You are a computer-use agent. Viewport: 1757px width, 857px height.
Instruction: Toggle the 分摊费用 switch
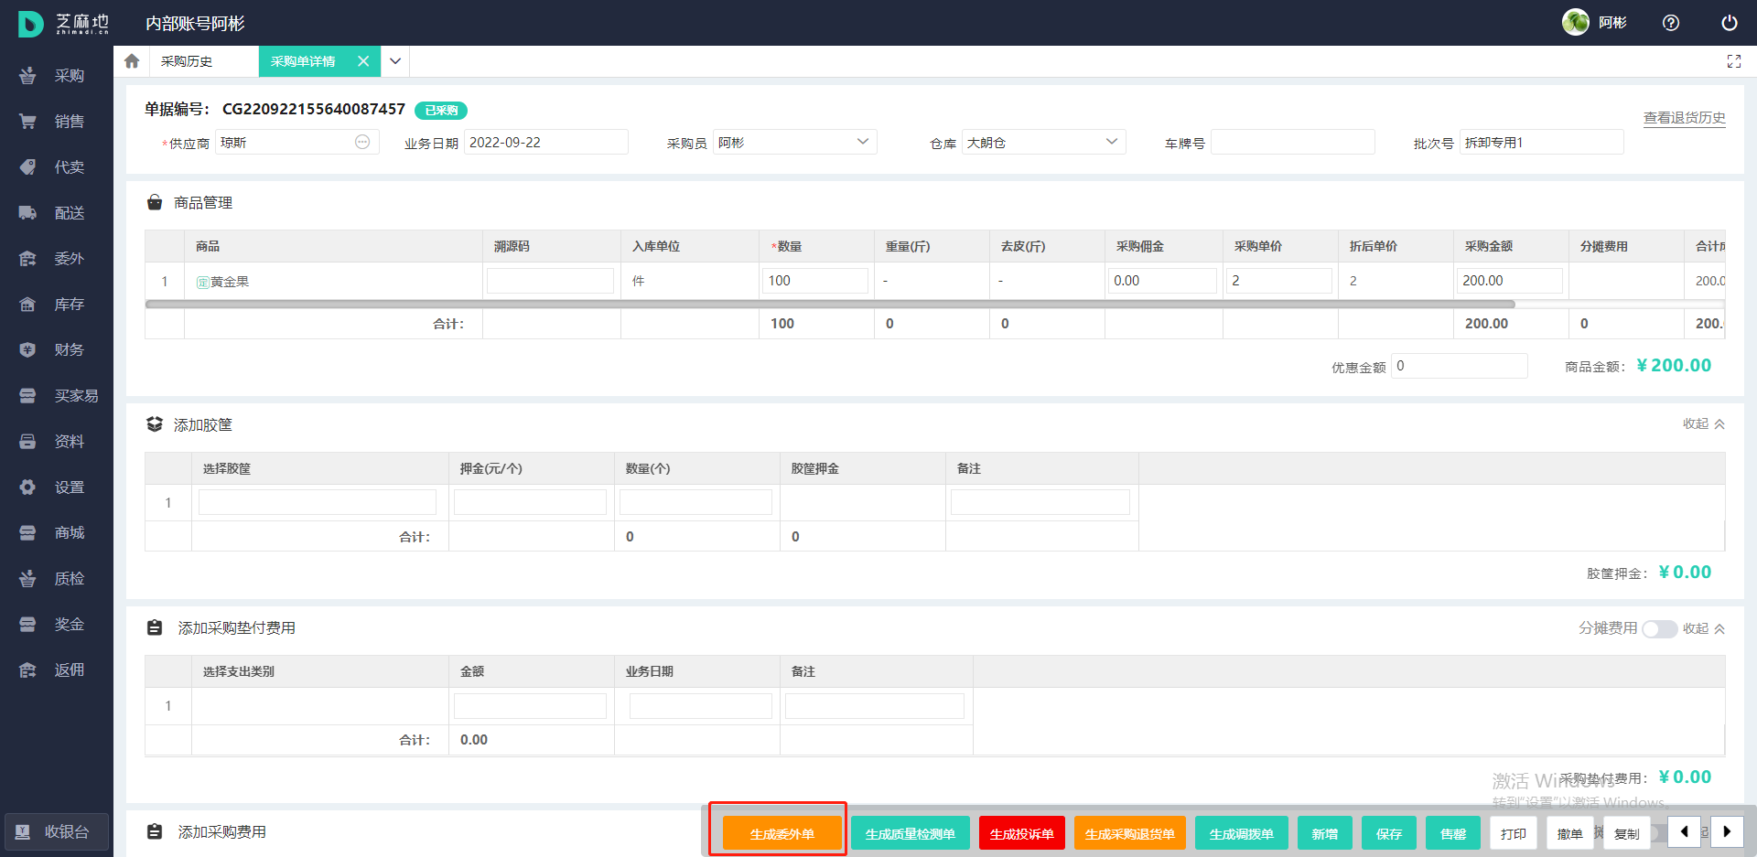coord(1659,629)
